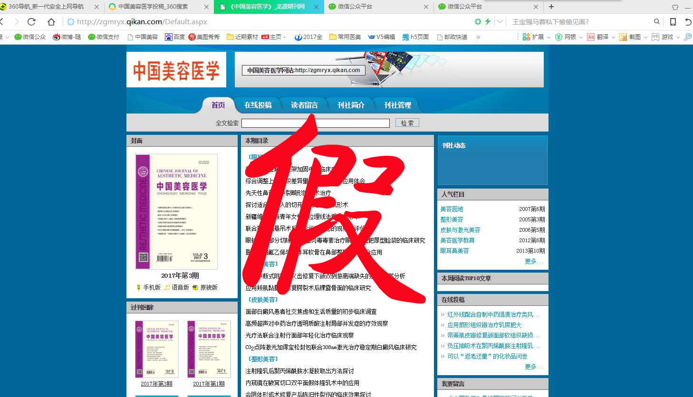Reload the page with the refresh icon

click(31, 22)
